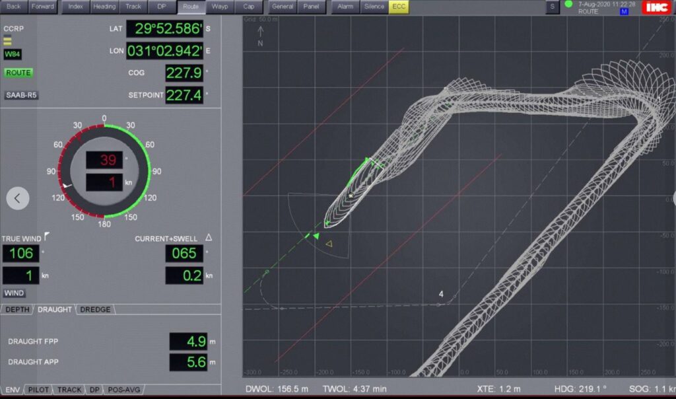Click the wind compass dial gauge
This screenshot has width=676, height=399.
tap(104, 171)
